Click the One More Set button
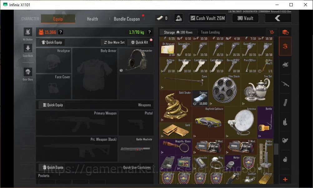The height and width of the screenshot is (188, 313). pyautogui.click(x=114, y=42)
